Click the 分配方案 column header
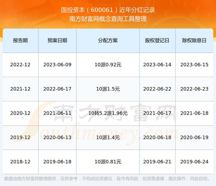 coord(108,40)
